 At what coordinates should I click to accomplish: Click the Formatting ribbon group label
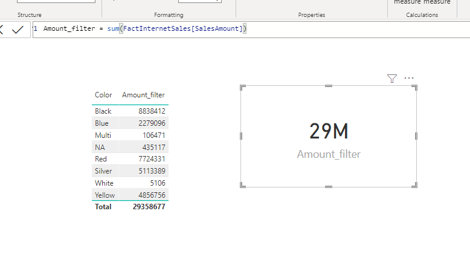tap(169, 15)
